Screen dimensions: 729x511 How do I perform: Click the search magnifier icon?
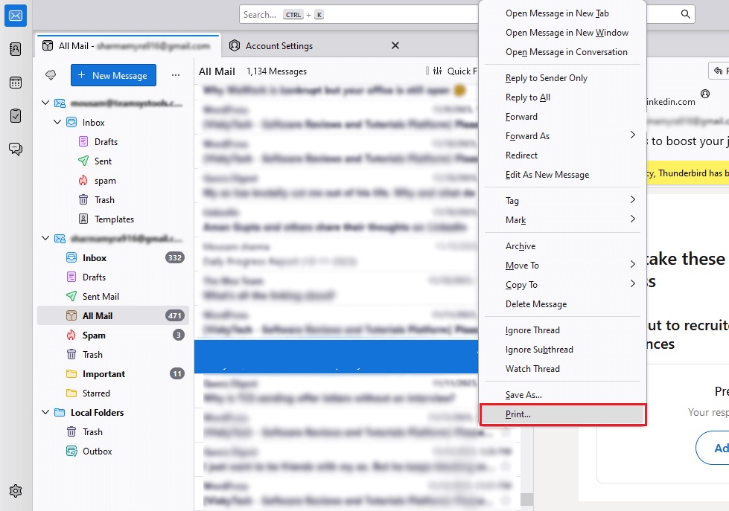685,14
